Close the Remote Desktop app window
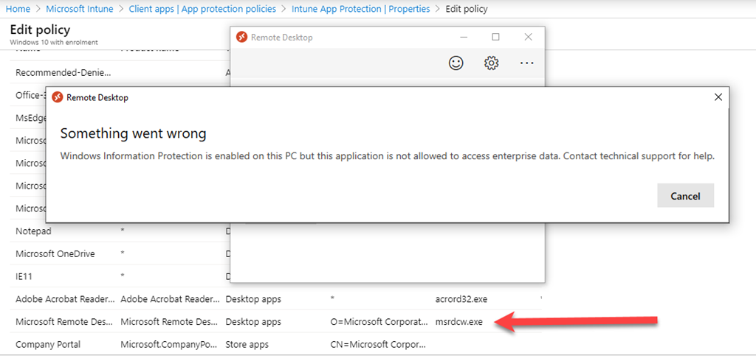756x361 pixels. [x=528, y=37]
